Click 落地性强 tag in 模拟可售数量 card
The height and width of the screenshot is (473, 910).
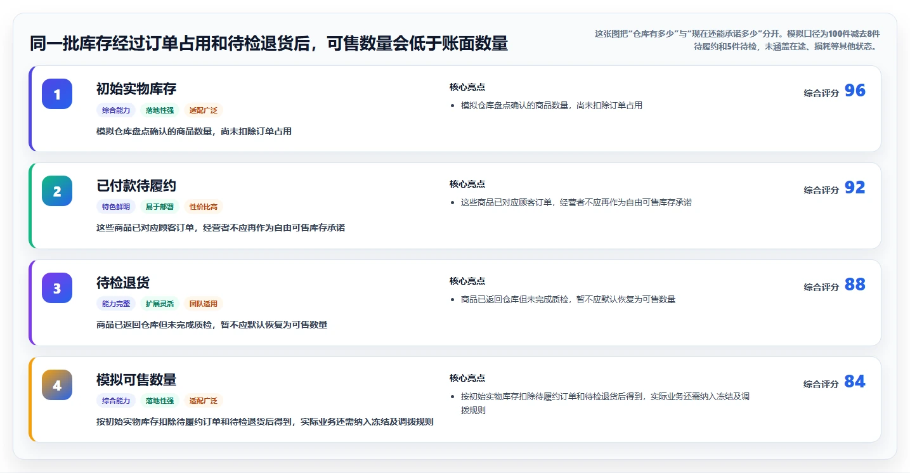[160, 401]
